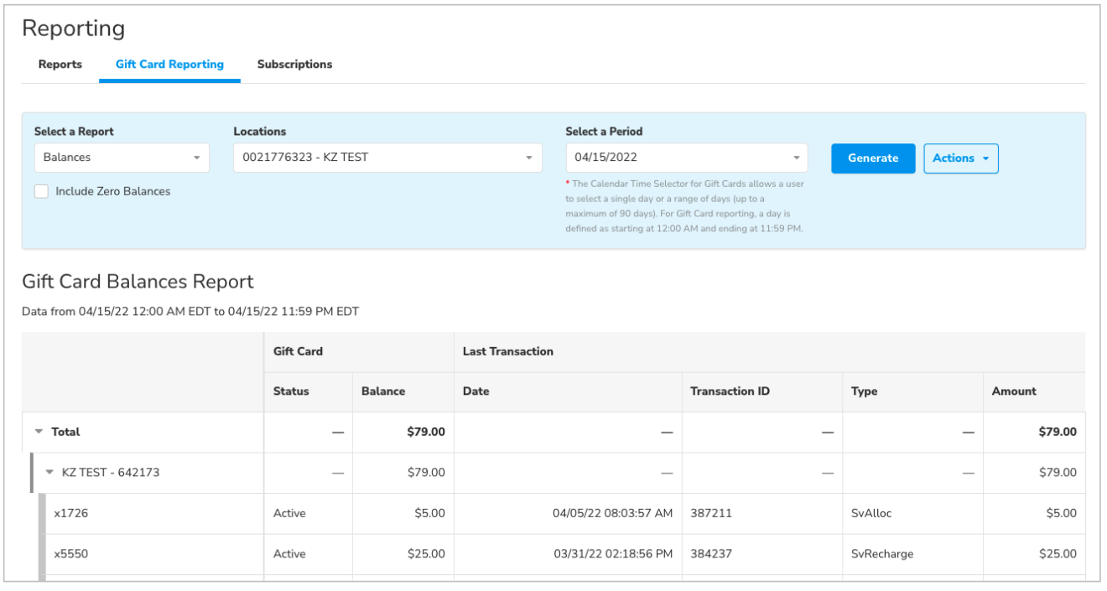Click the Balance column header

tap(383, 391)
